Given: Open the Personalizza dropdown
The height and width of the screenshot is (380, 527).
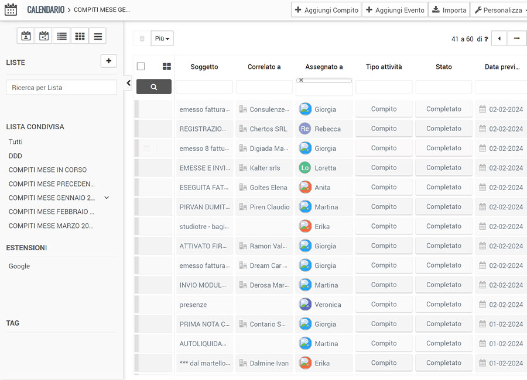Looking at the screenshot, I should click(498, 10).
